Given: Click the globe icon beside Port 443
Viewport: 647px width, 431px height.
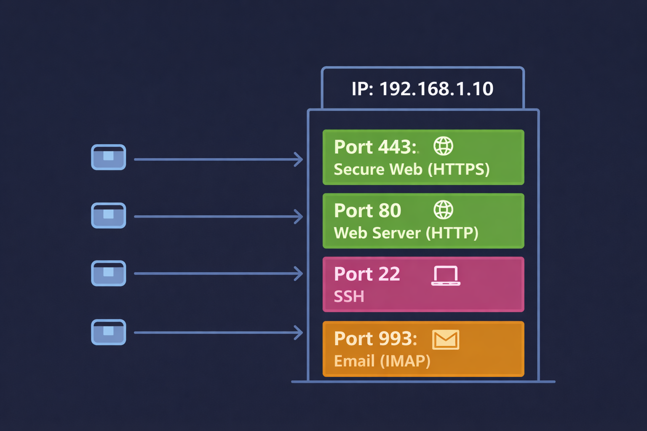Looking at the screenshot, I should click(x=443, y=146).
